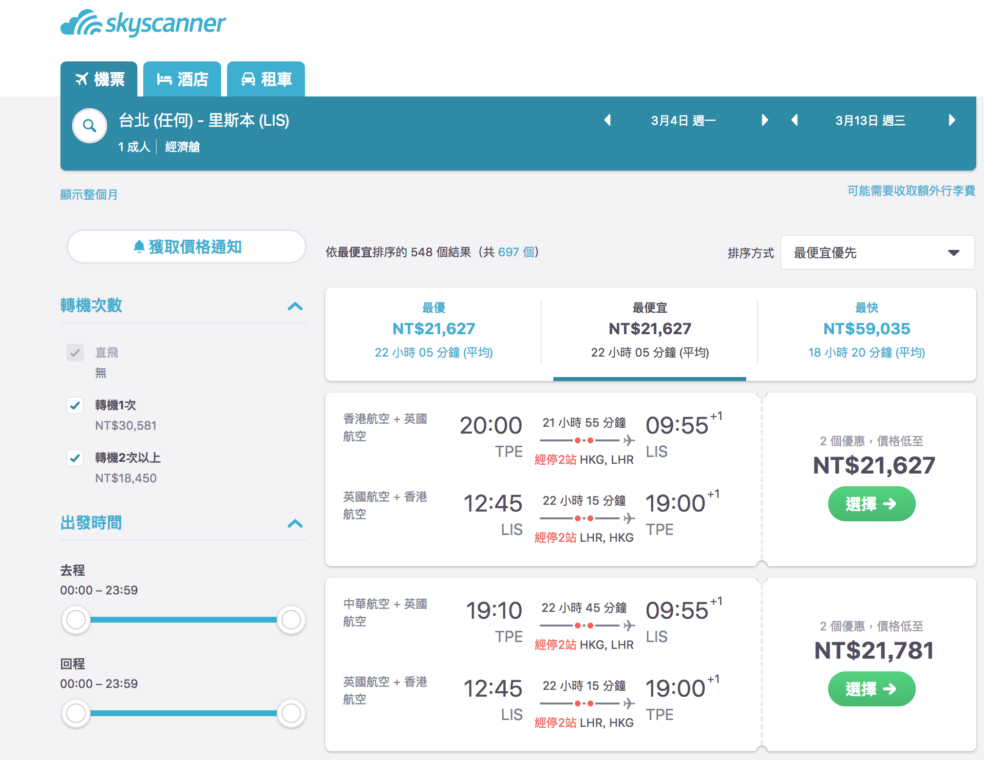Go to next departure date arrow
This screenshot has height=760, width=984.
click(x=765, y=120)
